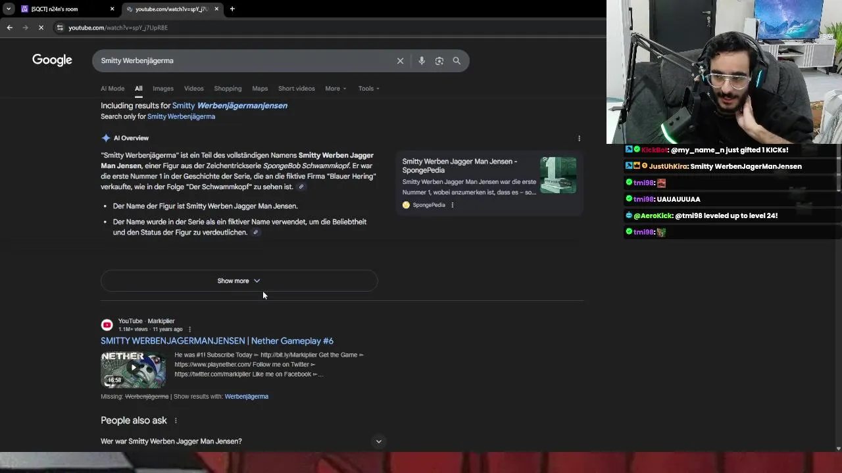This screenshot has height=473, width=842.
Task: Select the All results tab
Action: (139, 89)
